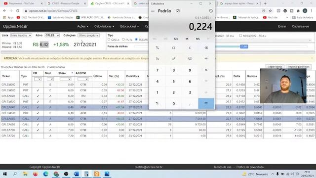Open Word from the taskbar
Viewport: 316px width, 178px height.
77,174
